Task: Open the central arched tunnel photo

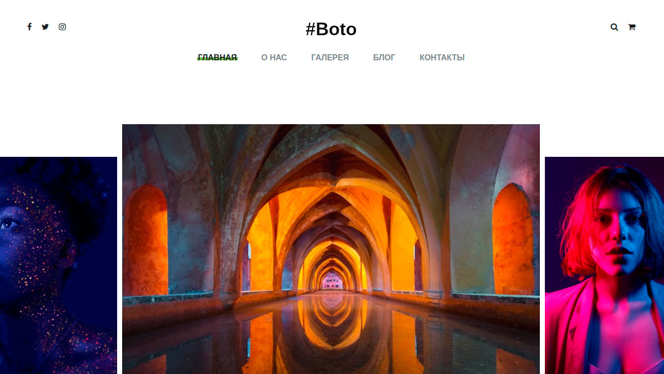Action: 331,249
